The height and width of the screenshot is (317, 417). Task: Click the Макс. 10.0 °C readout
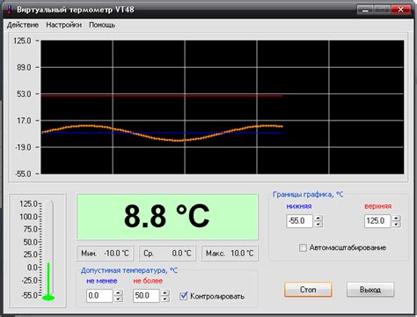(230, 253)
